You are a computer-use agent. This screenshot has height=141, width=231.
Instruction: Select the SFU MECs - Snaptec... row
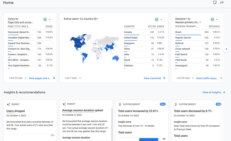(x=30, y=60)
